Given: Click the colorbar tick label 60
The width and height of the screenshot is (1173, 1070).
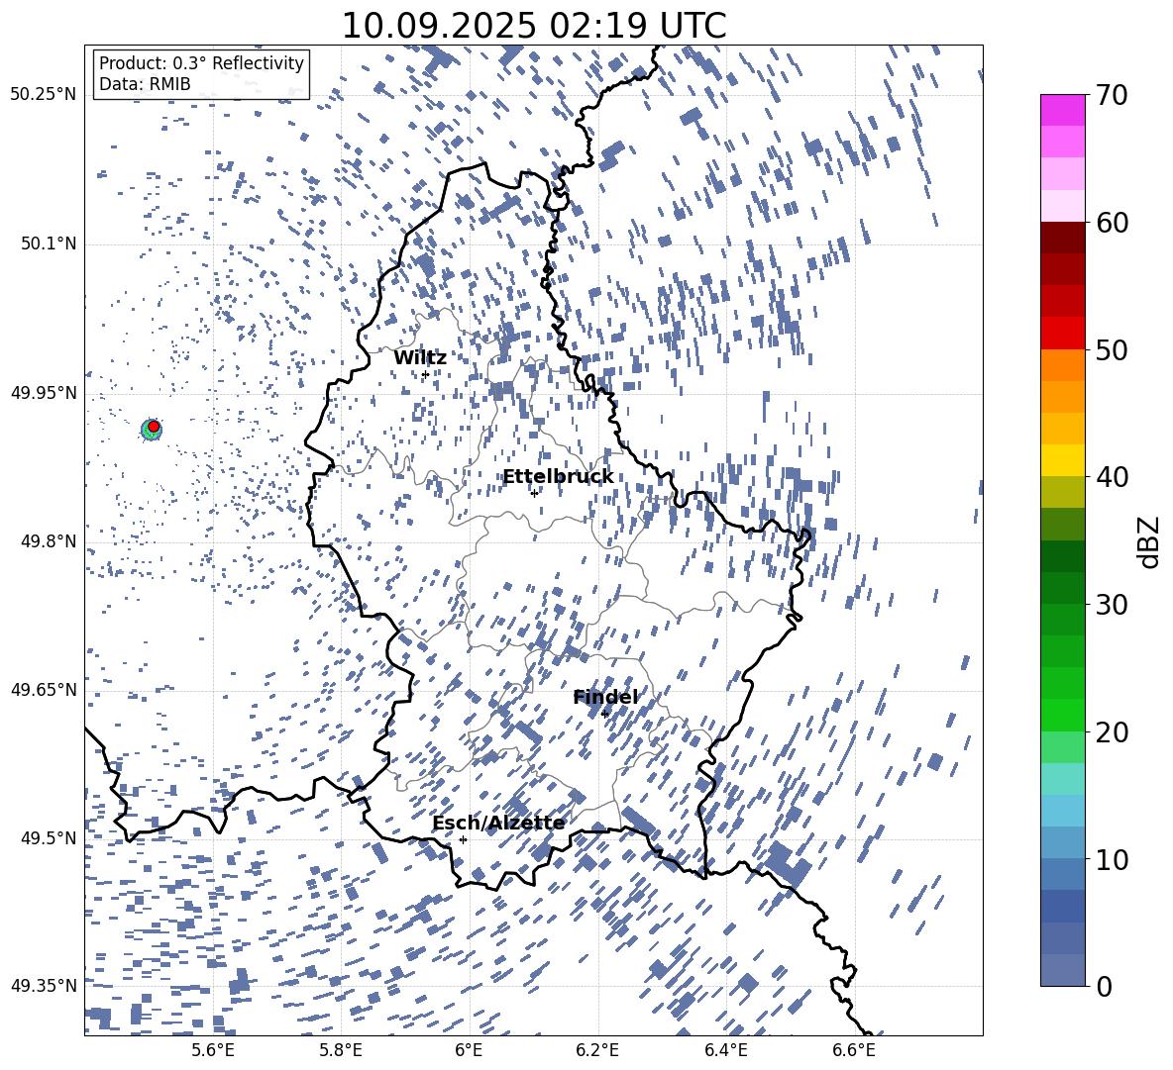Looking at the screenshot, I should (1113, 223).
